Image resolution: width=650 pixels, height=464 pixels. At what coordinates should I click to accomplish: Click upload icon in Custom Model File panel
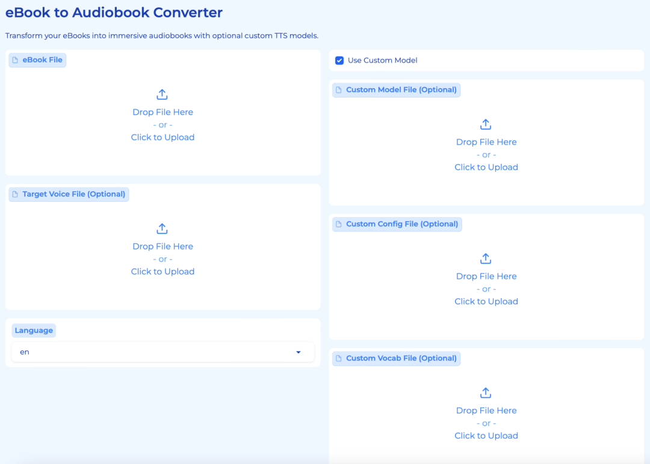point(486,124)
